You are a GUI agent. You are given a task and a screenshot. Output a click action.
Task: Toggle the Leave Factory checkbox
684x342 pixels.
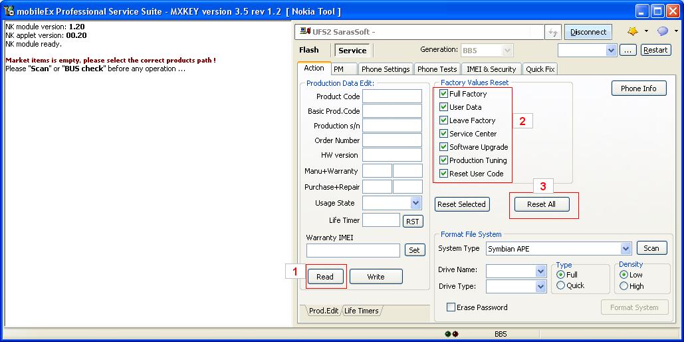point(443,120)
